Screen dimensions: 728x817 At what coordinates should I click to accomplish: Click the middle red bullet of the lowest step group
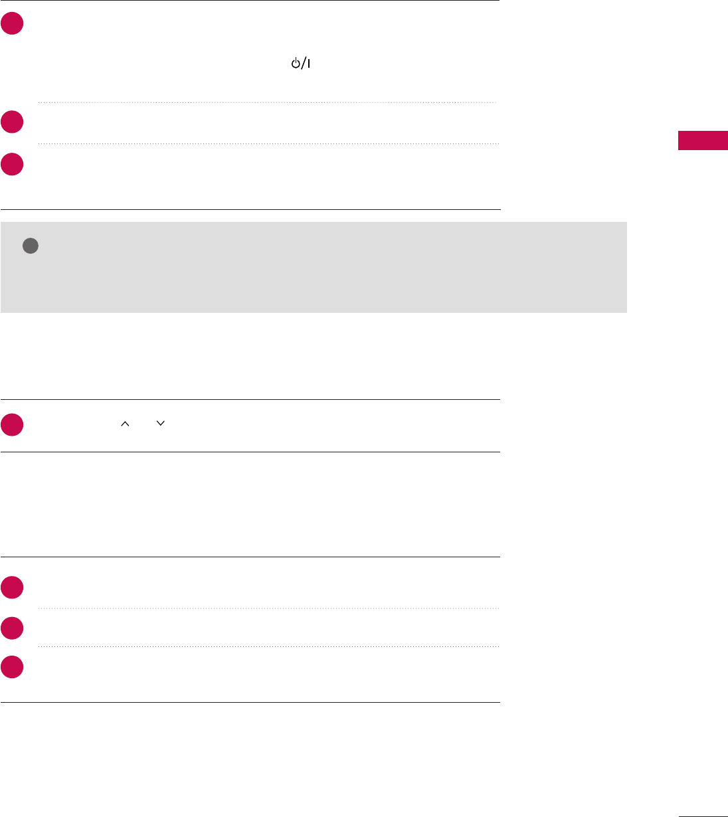coord(13,627)
